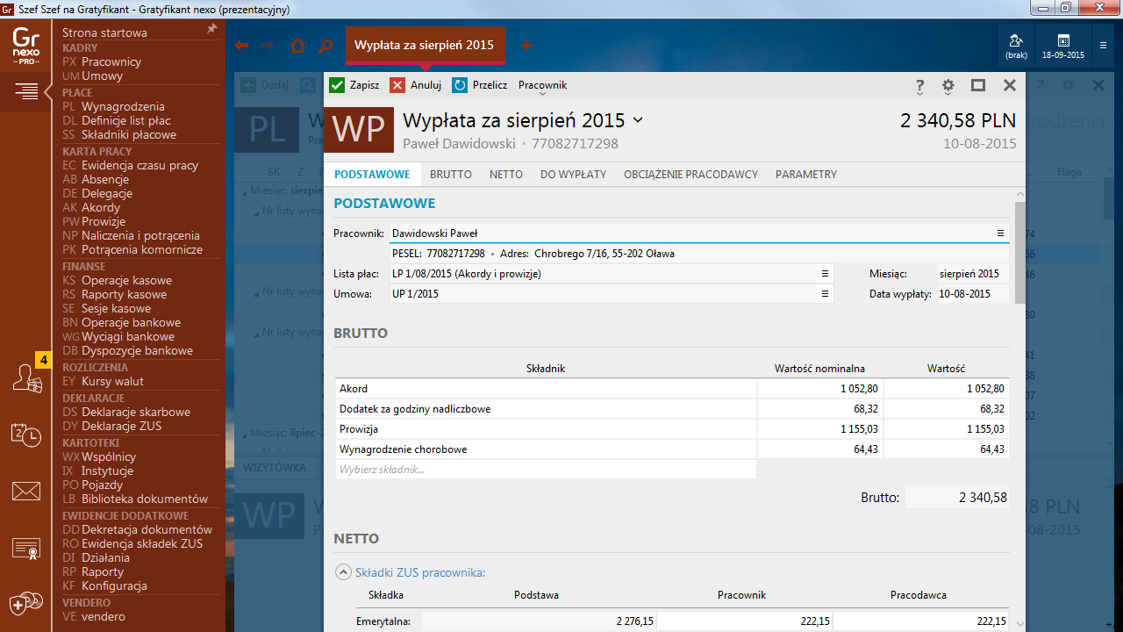Collapse the Składki ZUS pracownika section
The image size is (1123, 632).
(x=343, y=571)
